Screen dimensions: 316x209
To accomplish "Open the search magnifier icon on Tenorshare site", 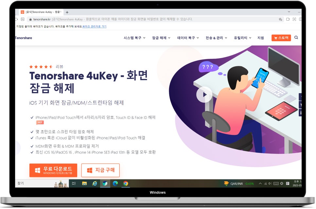I will point(296,38).
